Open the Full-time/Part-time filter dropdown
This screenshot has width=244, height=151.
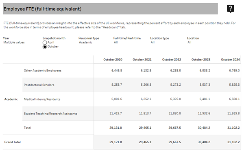[x=116, y=42]
